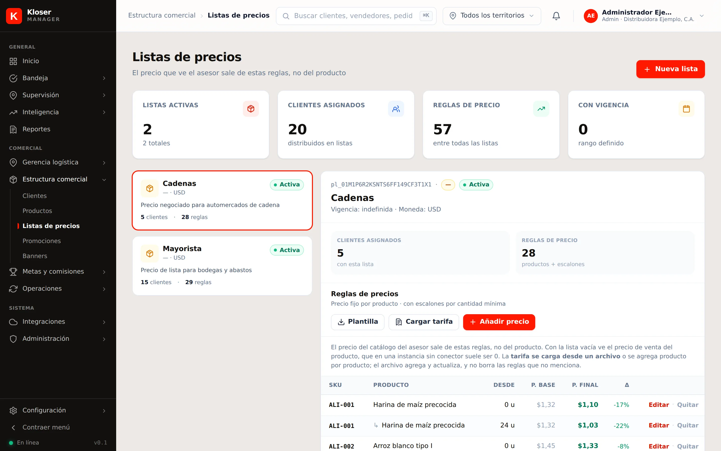Click the Cadenas list package icon
This screenshot has height=451, width=721.
pos(149,188)
